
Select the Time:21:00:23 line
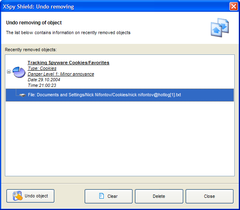tap(42, 85)
